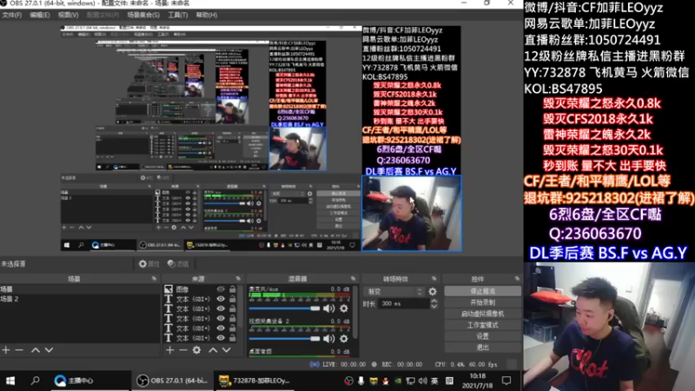Open the 渐变 transition dropdown
This screenshot has width=695, height=391.
394,291
